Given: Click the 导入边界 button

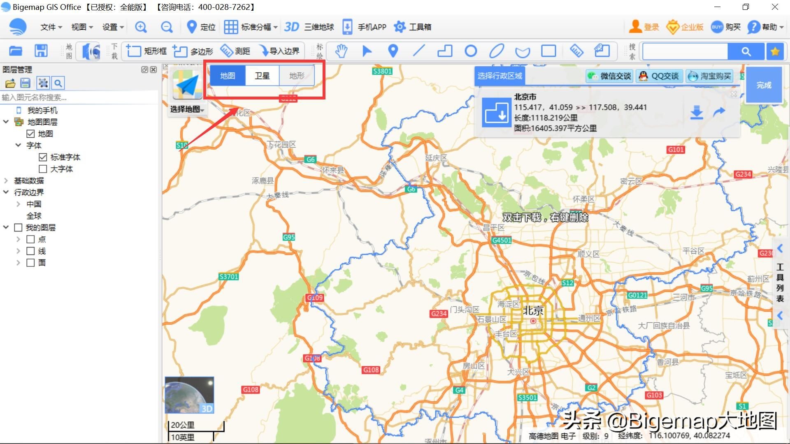Looking at the screenshot, I should (x=280, y=51).
